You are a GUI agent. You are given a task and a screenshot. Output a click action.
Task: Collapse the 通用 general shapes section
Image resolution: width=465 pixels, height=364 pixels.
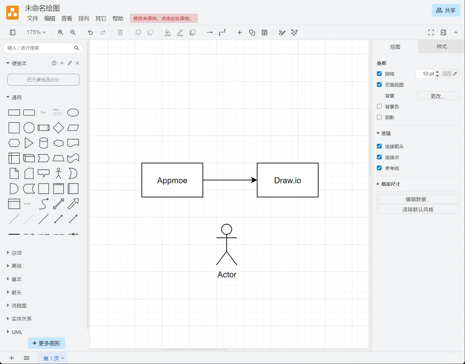[14, 98]
